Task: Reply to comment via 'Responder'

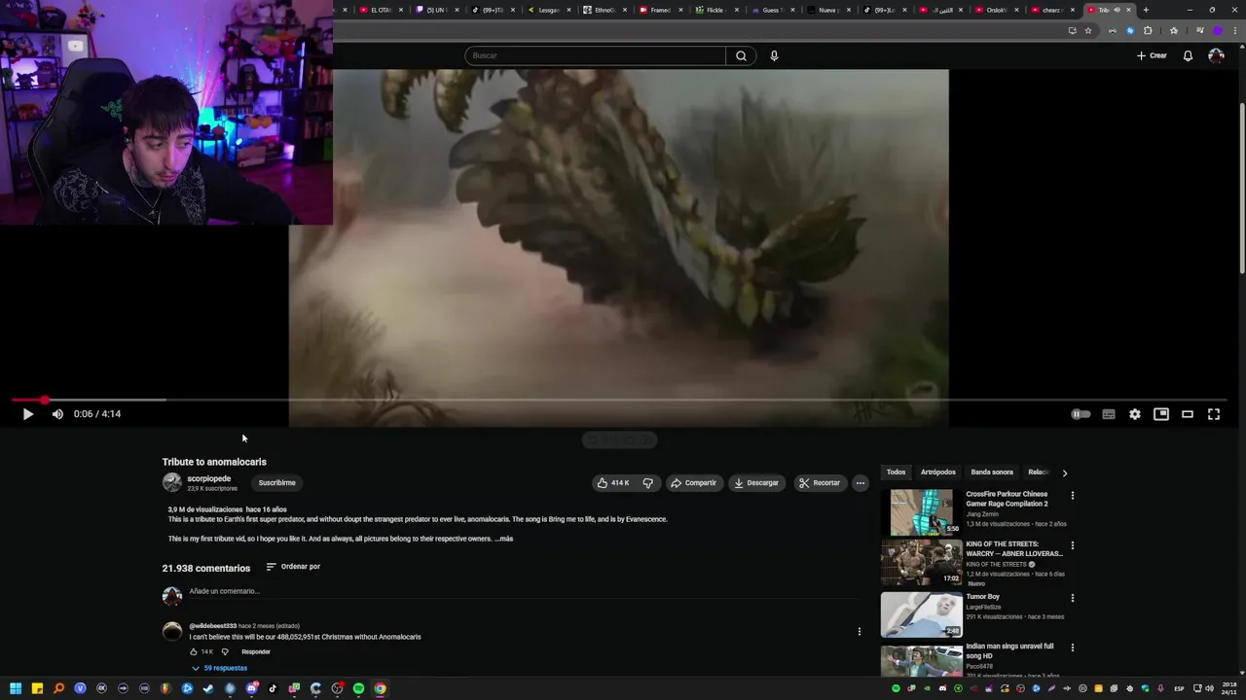Action: [256, 652]
